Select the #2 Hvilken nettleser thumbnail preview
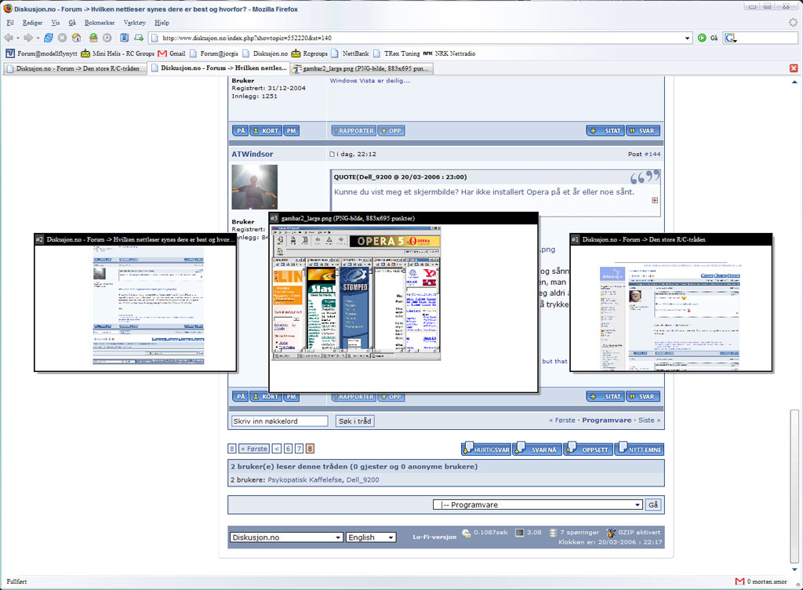 point(136,303)
